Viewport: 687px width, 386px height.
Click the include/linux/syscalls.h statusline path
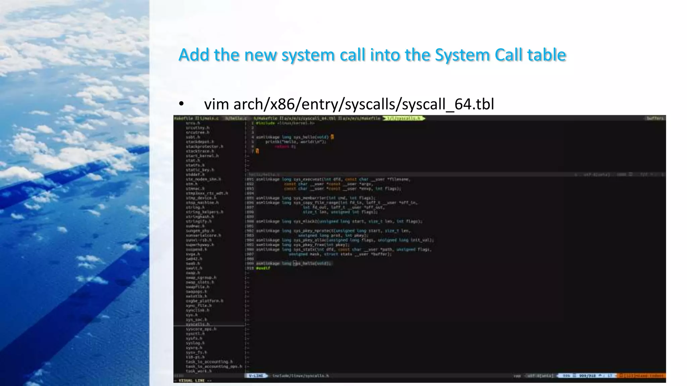(x=300, y=376)
